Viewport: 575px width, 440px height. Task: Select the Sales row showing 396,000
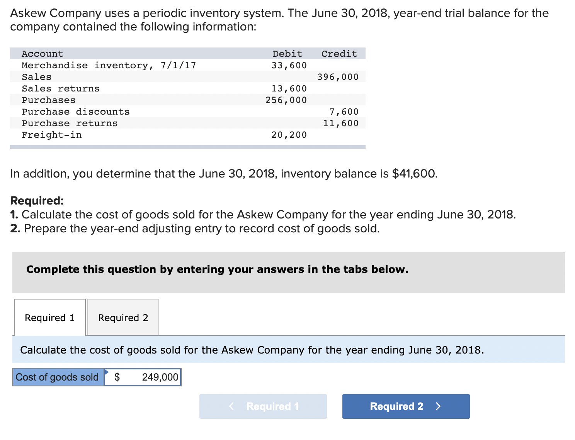[338, 76]
